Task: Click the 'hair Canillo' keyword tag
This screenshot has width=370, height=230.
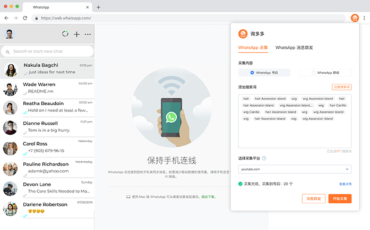Action: (338, 105)
